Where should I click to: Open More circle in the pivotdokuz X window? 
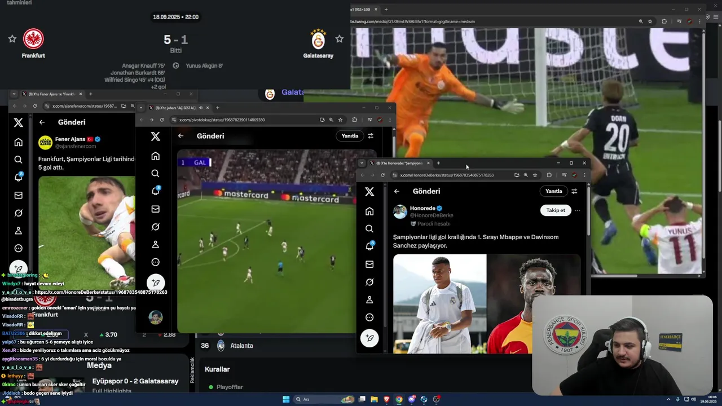[x=156, y=262]
